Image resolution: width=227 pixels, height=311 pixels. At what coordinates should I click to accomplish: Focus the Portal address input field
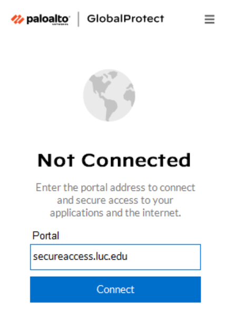point(115,257)
